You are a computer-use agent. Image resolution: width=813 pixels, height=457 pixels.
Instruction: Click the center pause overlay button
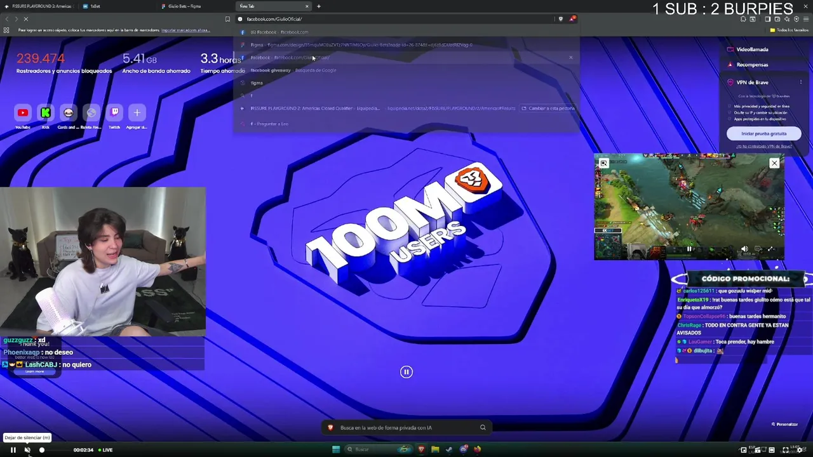pyautogui.click(x=406, y=372)
